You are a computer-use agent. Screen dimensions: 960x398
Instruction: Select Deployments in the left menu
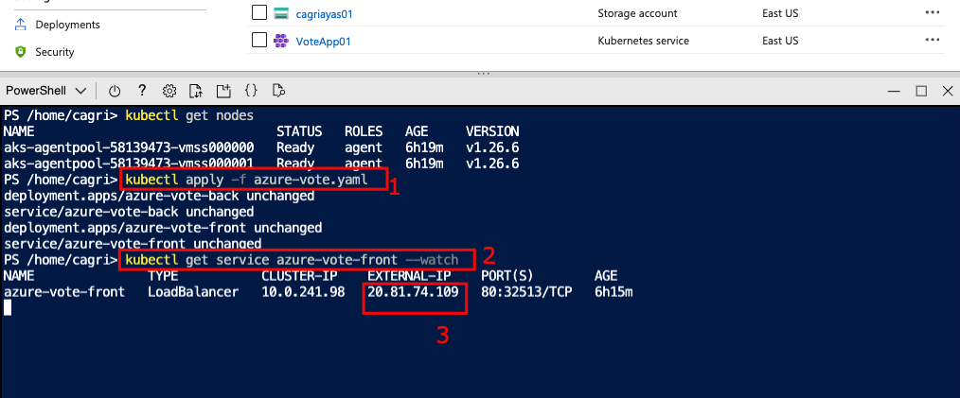point(67,25)
